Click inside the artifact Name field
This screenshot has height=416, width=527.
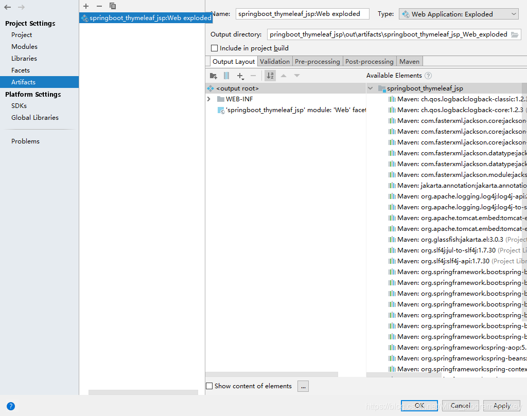tap(302, 14)
